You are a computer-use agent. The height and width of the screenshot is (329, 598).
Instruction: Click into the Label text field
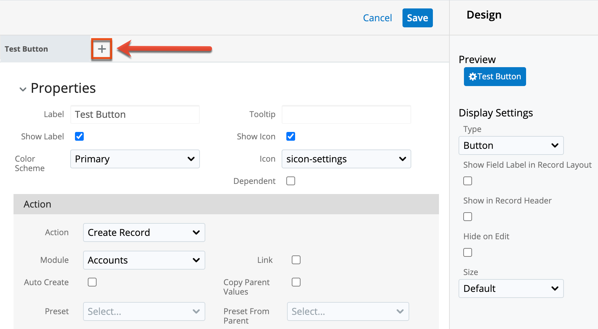point(135,114)
